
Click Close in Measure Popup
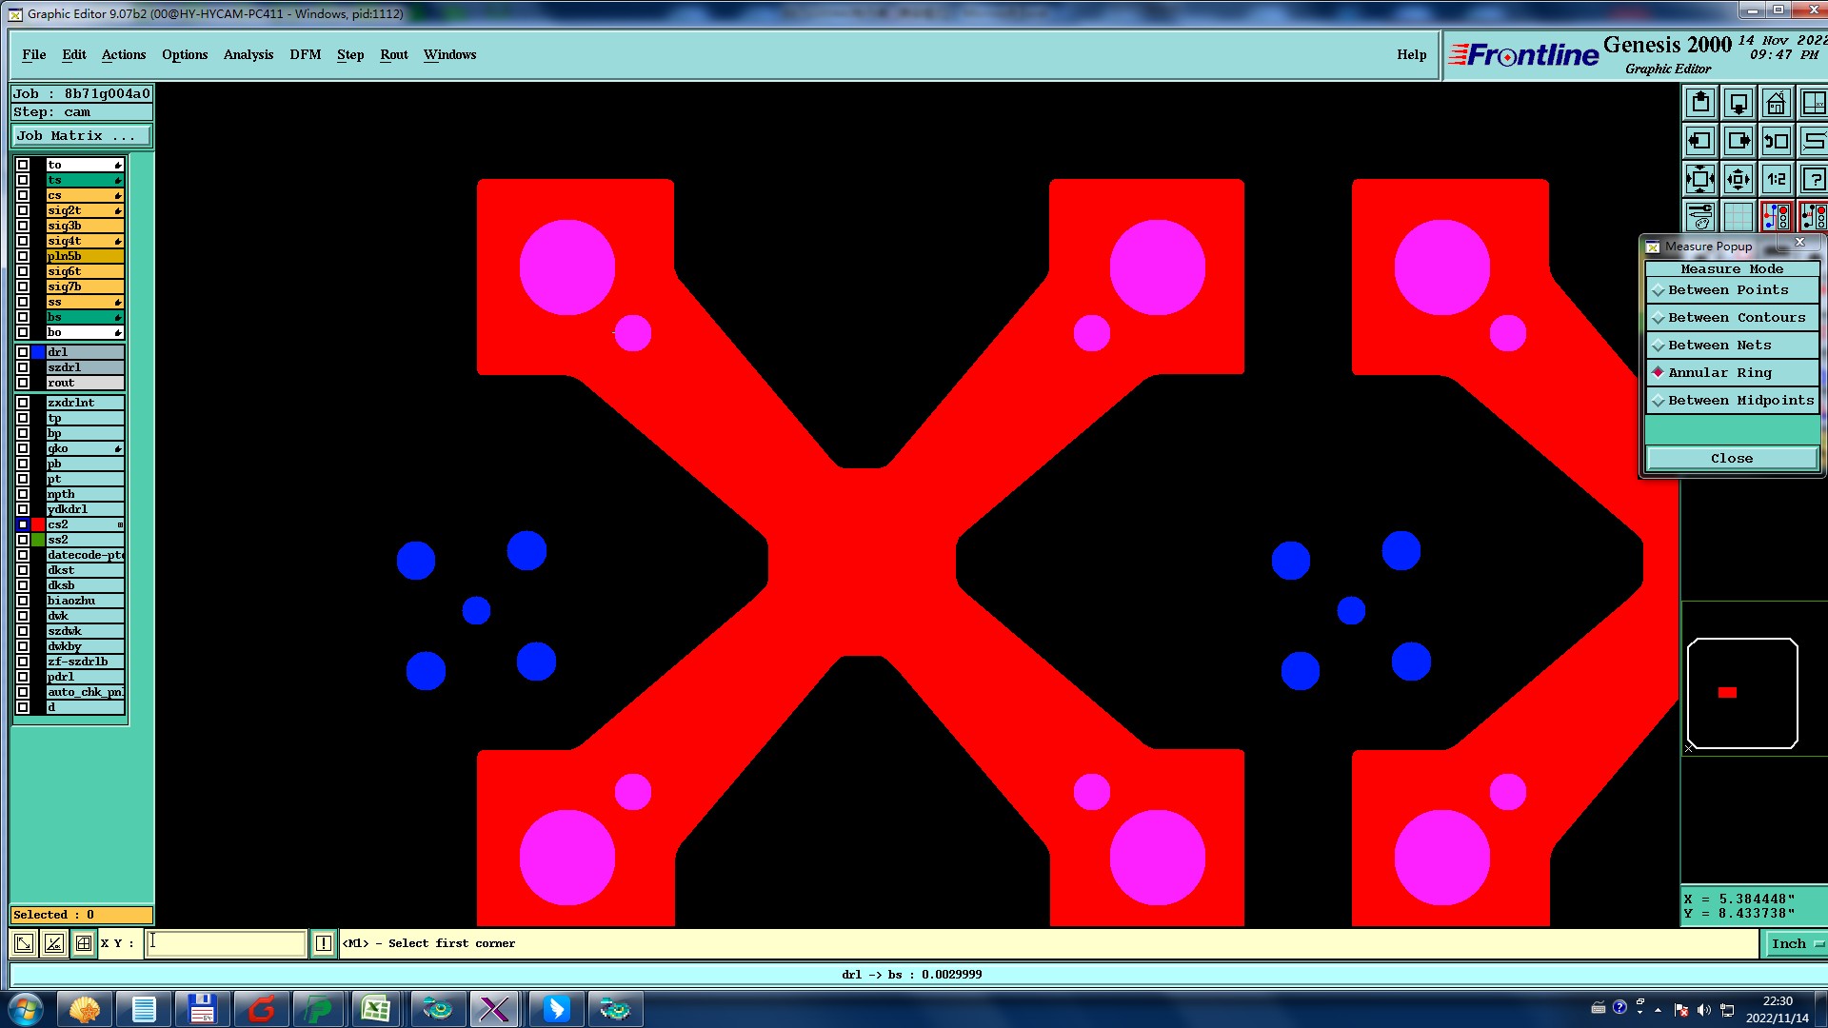tap(1731, 458)
